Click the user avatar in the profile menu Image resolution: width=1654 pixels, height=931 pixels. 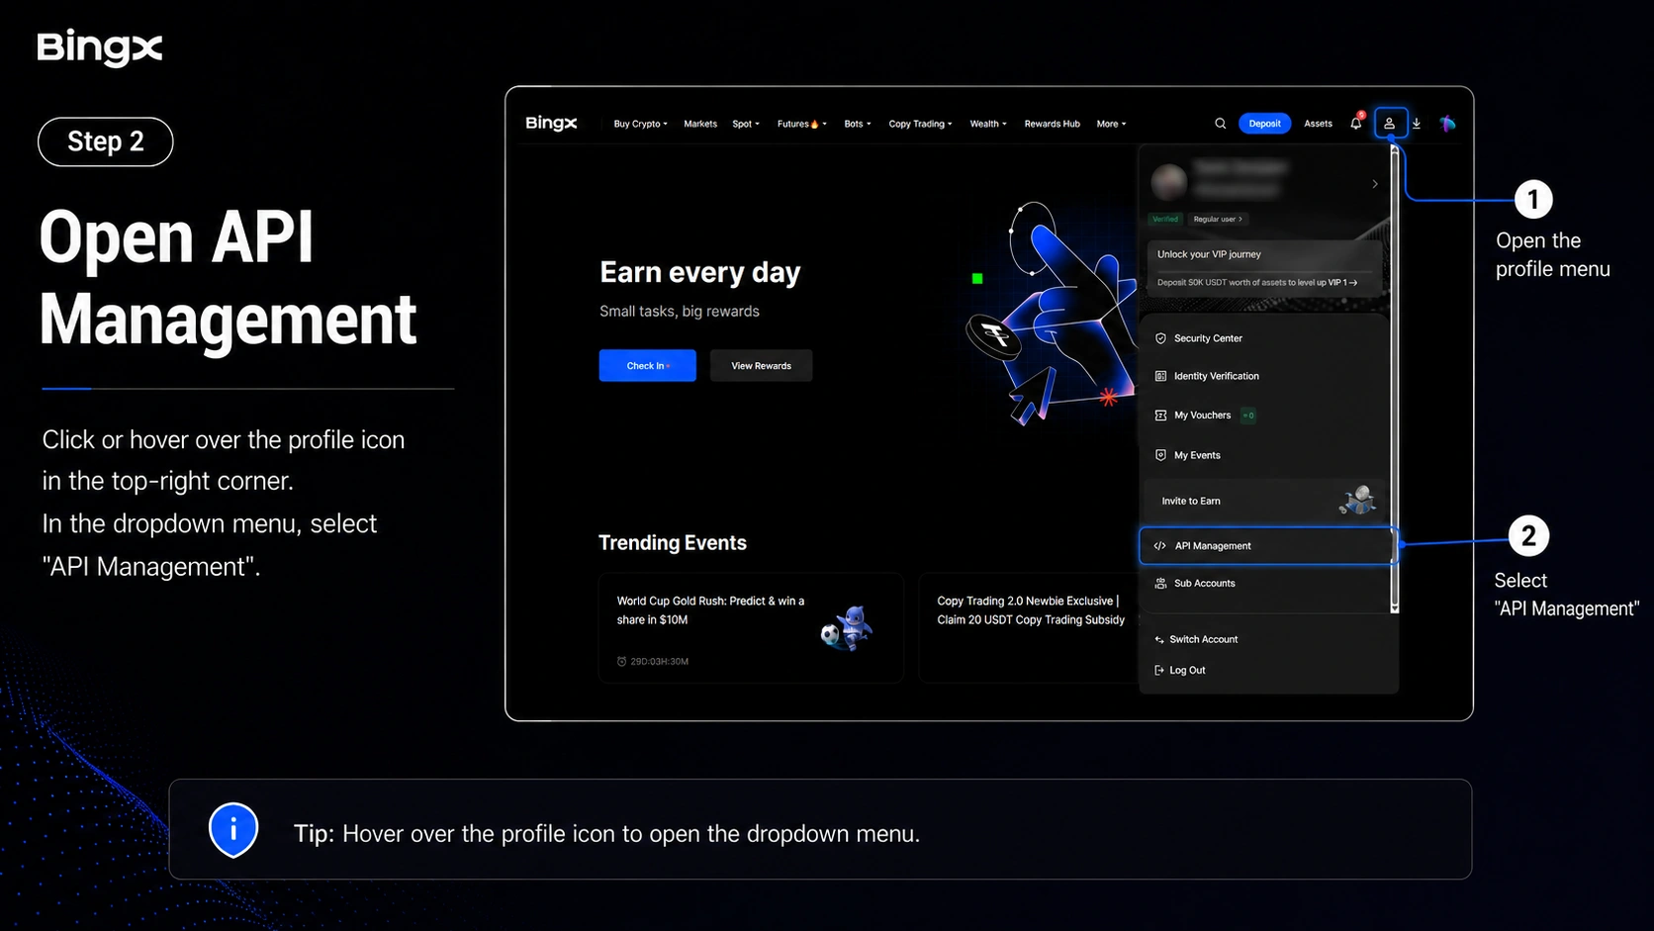(x=1169, y=181)
